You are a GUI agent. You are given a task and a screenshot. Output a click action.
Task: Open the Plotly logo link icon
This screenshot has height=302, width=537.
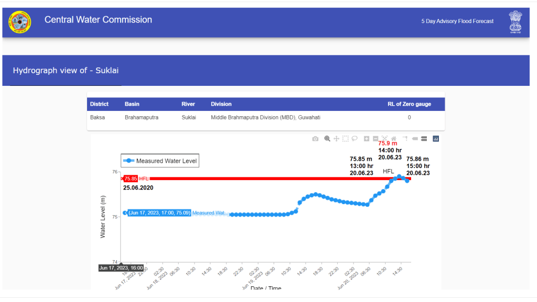436,139
